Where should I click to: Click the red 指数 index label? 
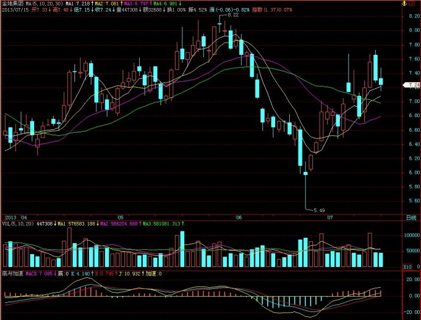pos(257,10)
